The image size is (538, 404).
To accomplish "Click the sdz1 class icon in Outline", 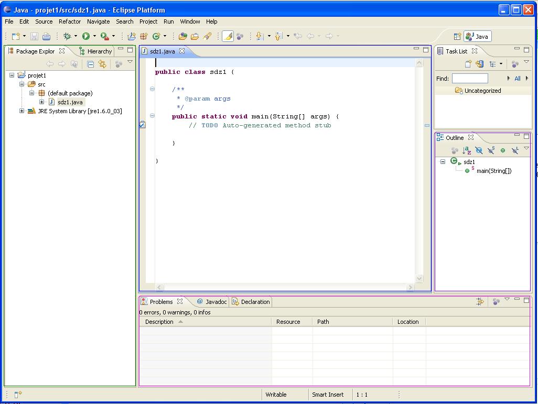I will 455,161.
